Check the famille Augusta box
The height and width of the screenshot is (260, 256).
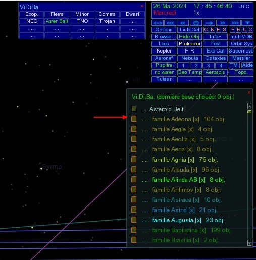[x=134, y=220]
